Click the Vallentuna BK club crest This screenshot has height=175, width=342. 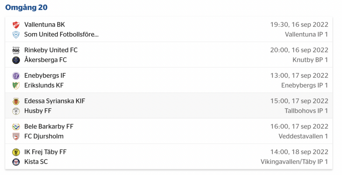(16, 25)
